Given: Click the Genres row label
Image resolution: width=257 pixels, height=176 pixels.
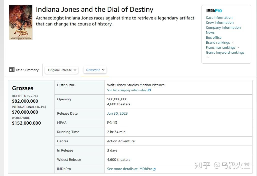Looking at the screenshot, I should 62,141.
